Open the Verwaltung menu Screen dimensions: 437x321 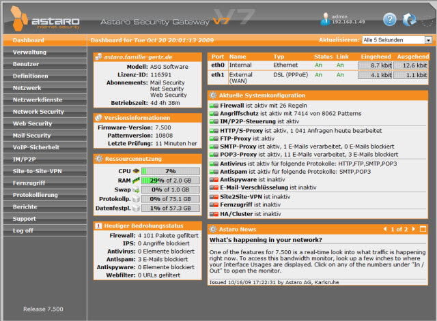tap(45, 52)
